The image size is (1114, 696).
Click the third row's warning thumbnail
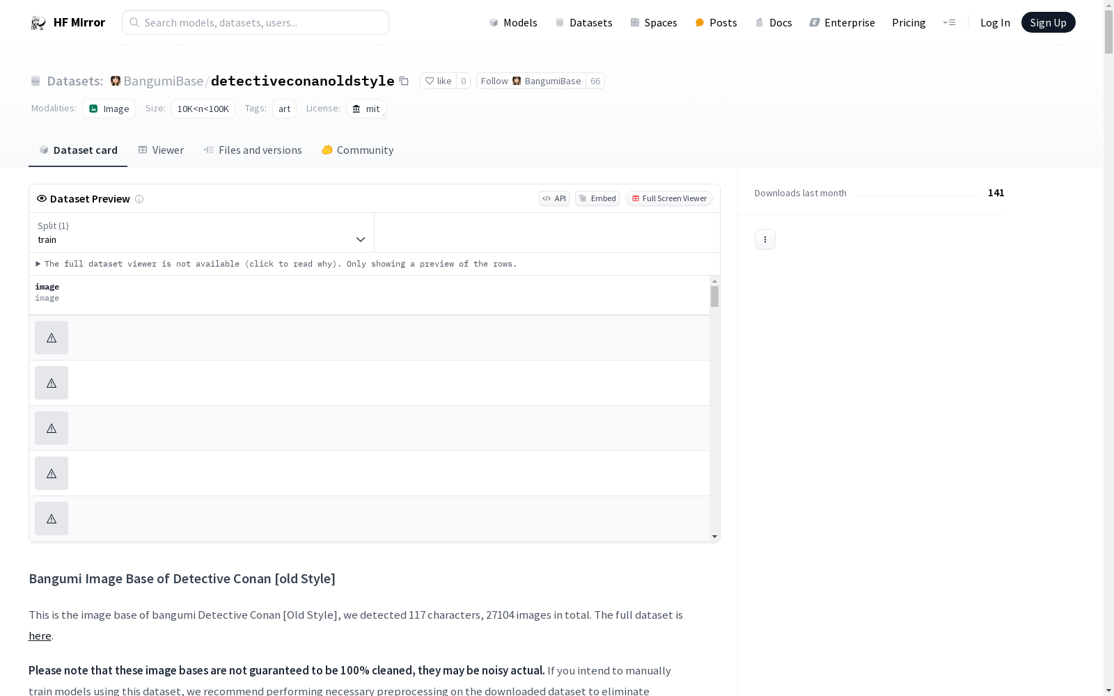pyautogui.click(x=52, y=428)
